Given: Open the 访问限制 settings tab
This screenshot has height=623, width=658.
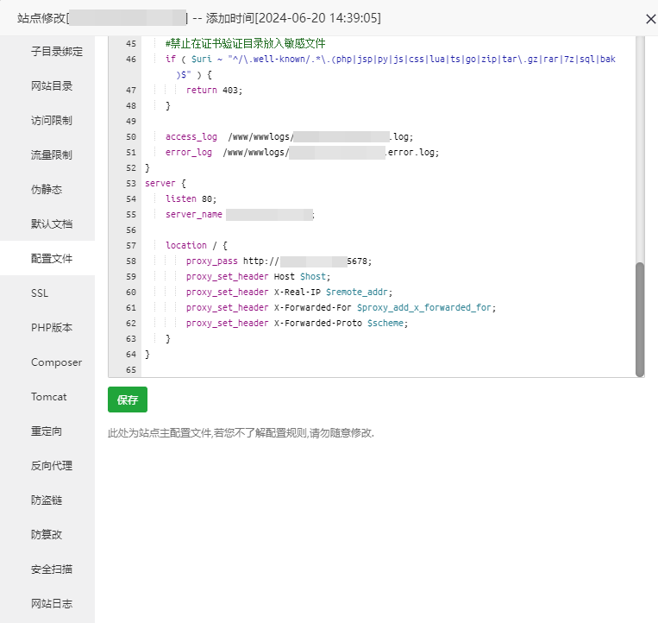Looking at the screenshot, I should coord(52,120).
